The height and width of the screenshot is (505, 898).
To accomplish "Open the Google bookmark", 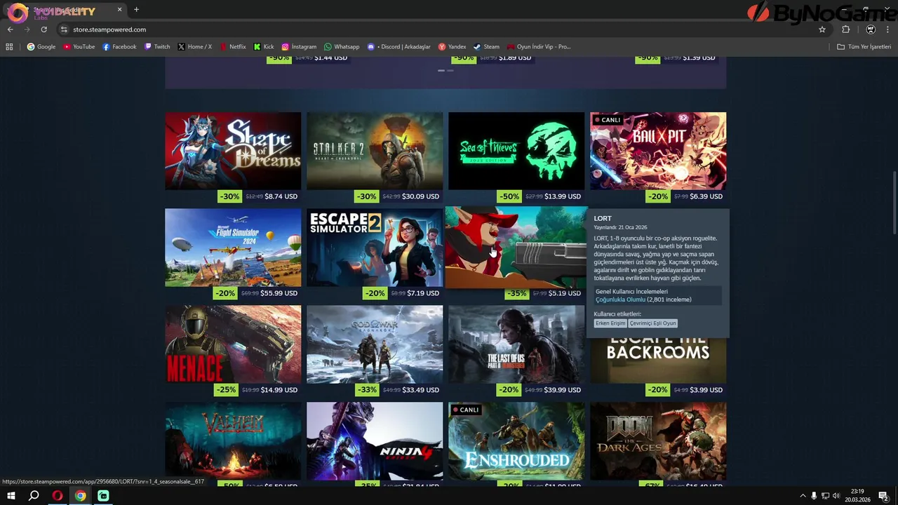I will tap(41, 47).
